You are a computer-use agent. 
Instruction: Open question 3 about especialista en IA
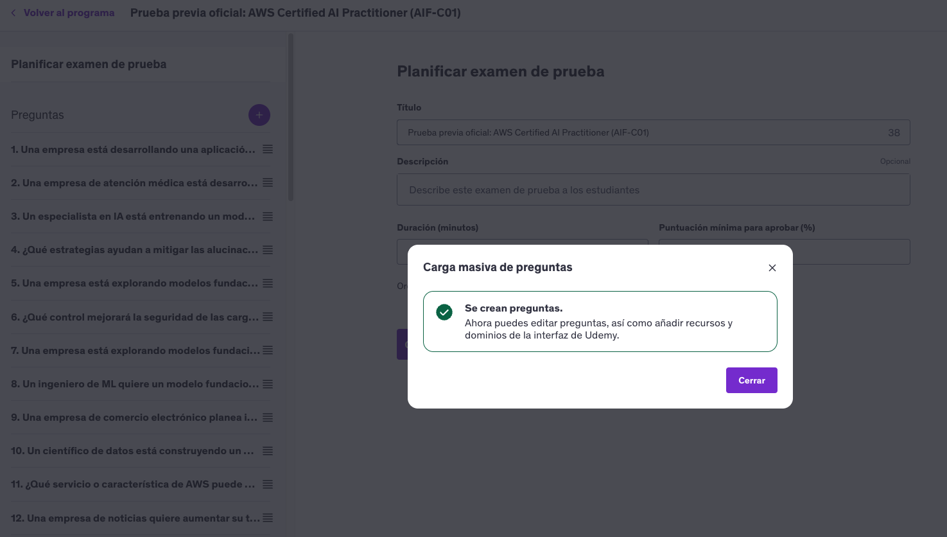coord(133,216)
